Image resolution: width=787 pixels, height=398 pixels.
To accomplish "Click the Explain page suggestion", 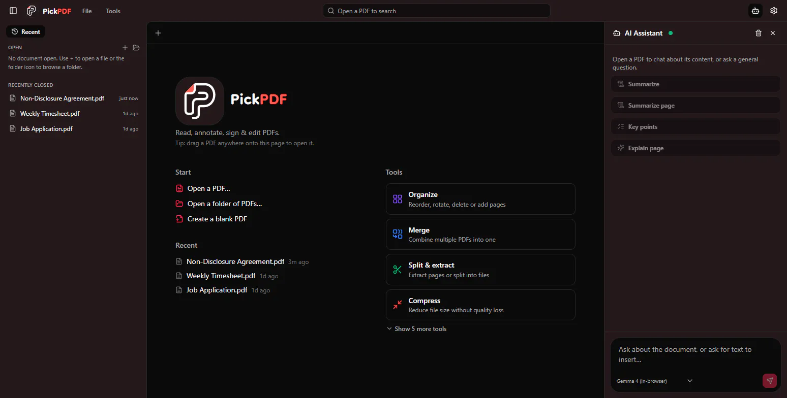I will point(695,148).
